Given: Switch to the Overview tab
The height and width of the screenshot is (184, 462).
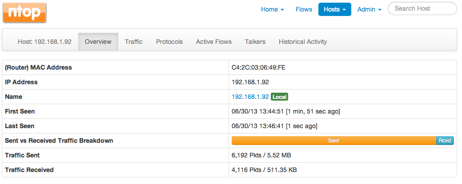Looking at the screenshot, I should [98, 42].
